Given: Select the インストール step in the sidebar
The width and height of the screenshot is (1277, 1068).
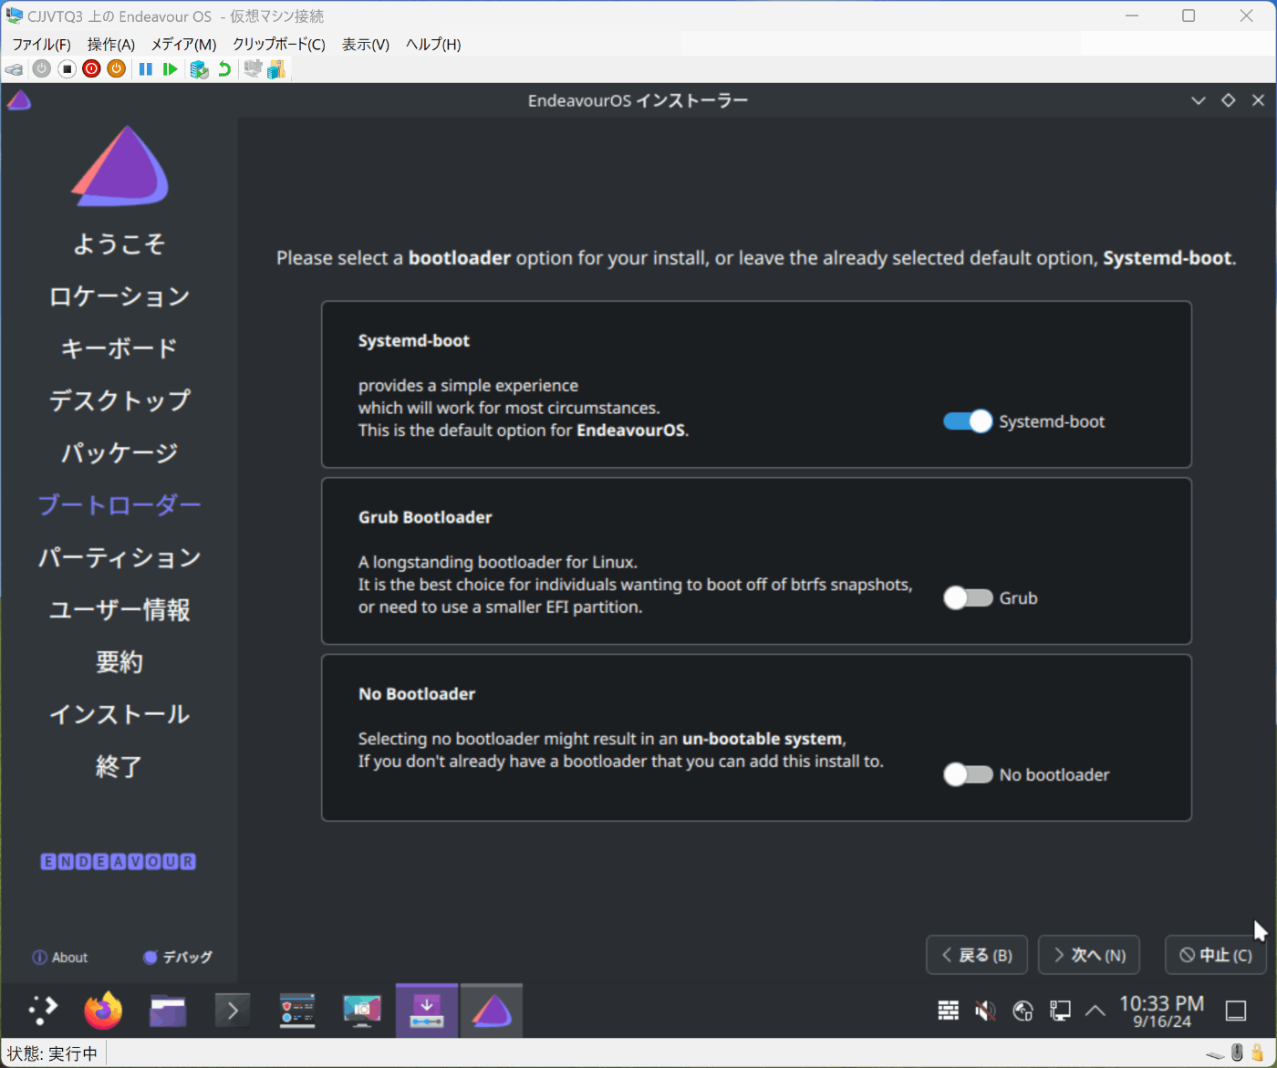Looking at the screenshot, I should pos(119,714).
